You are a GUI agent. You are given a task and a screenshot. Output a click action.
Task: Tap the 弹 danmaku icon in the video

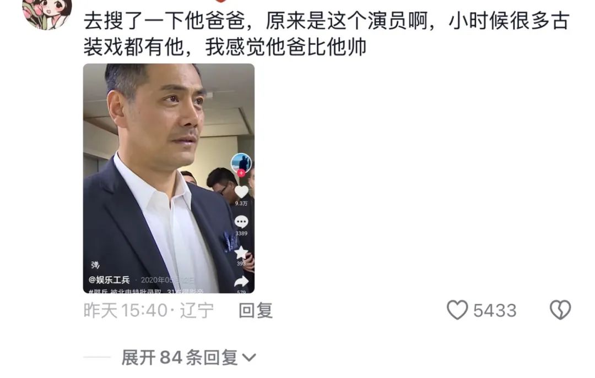(95, 265)
